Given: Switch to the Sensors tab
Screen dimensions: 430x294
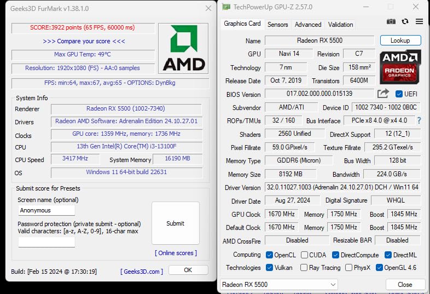Looking at the screenshot, I should click(277, 25).
